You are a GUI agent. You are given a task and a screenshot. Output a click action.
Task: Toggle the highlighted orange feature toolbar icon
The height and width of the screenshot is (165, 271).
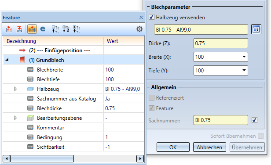coord(32,29)
